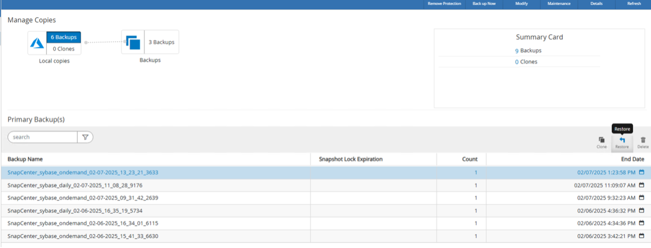This screenshot has height=248, width=651.
Task: Sort by Backup Name column header
Action: [25, 159]
